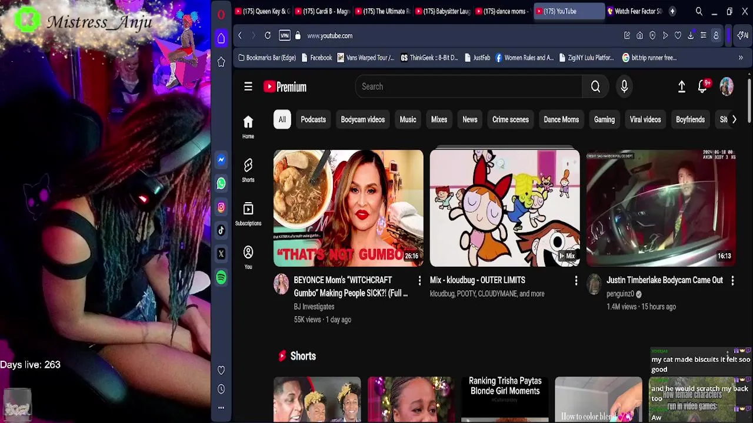
Task: Click the YouTube search input field
Action: coord(468,87)
